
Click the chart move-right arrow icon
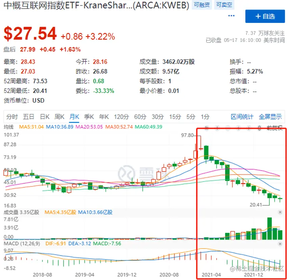[x=249, y=128]
